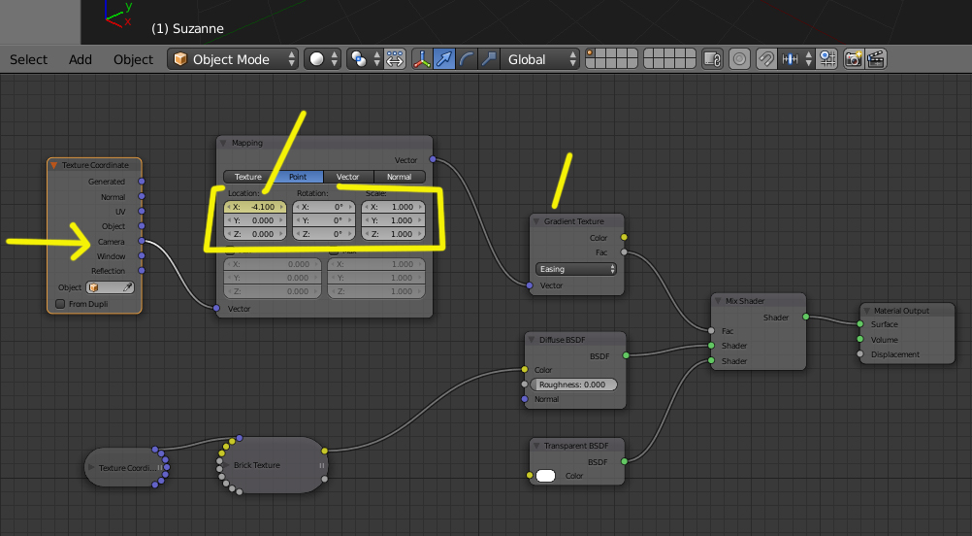The image size is (972, 536).
Task: Toggle the snap magnet icon
Action: point(766,59)
